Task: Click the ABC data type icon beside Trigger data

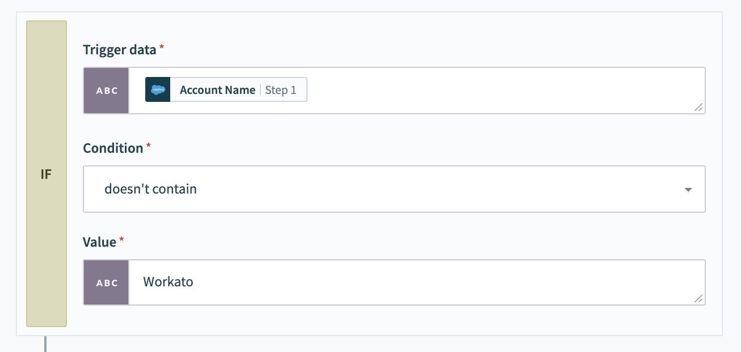Action: pos(106,91)
